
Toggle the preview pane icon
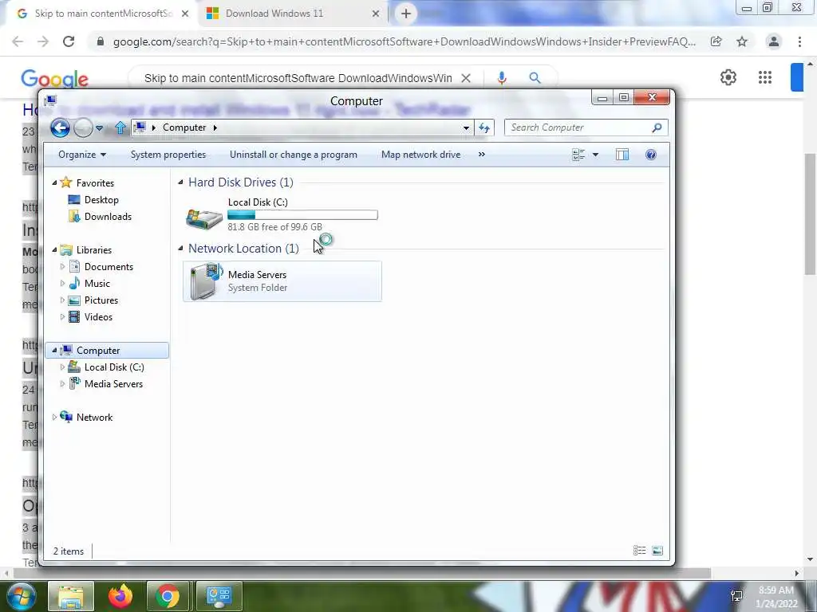622,155
